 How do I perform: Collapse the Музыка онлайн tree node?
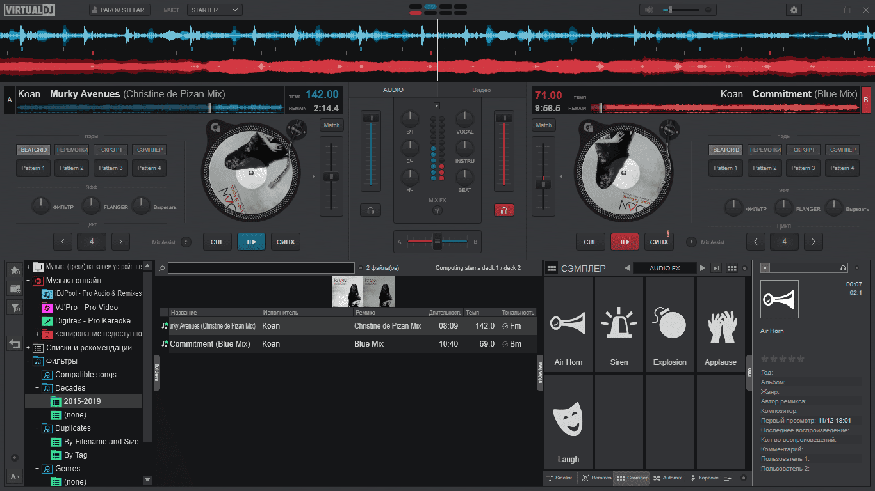[28, 281]
